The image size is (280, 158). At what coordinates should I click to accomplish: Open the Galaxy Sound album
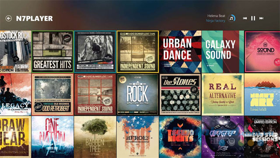[x=223, y=52]
